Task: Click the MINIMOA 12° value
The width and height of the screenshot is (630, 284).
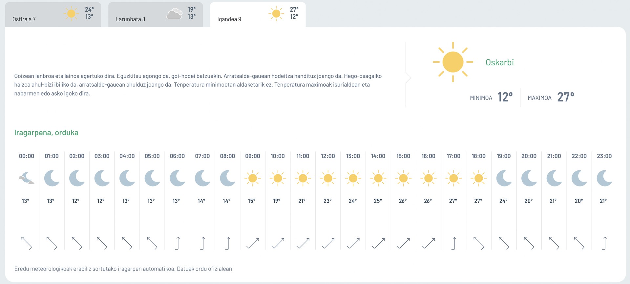Action: [505, 97]
